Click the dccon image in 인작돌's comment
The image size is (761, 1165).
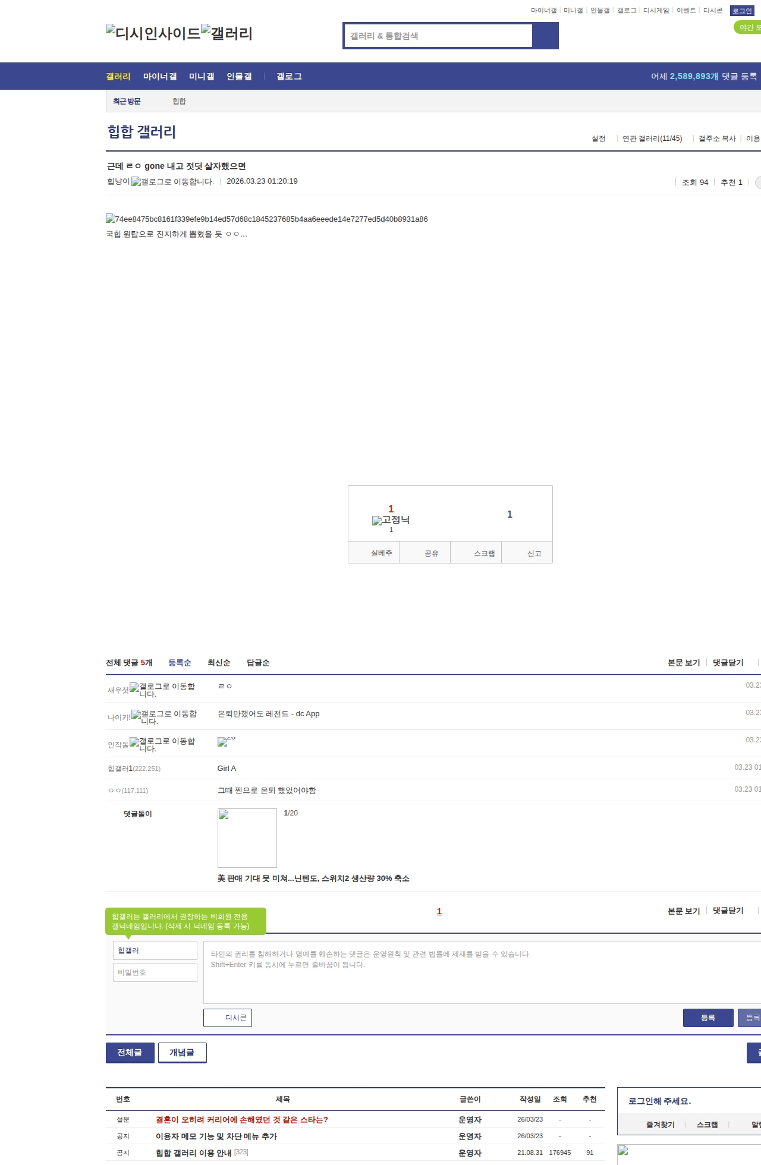[x=223, y=741]
